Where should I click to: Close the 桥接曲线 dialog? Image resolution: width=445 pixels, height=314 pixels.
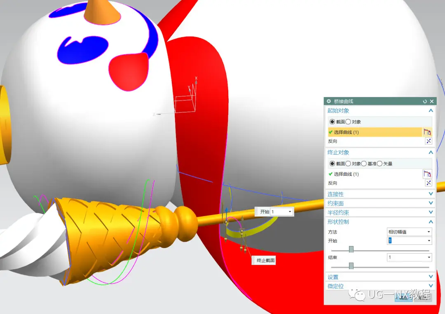(432, 101)
